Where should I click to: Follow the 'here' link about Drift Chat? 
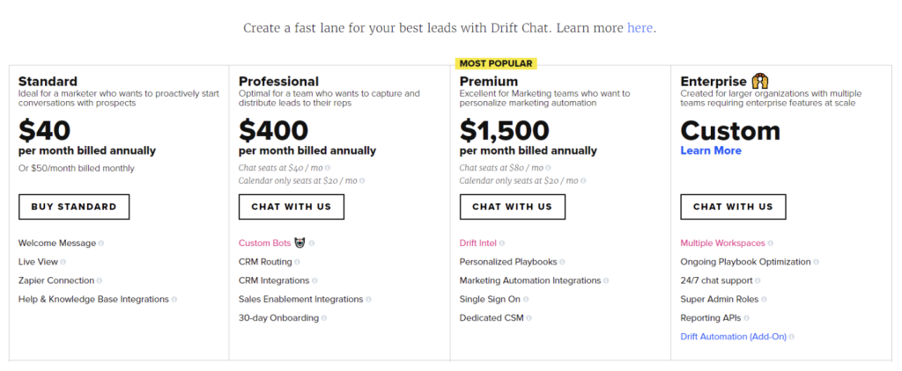pyautogui.click(x=640, y=27)
